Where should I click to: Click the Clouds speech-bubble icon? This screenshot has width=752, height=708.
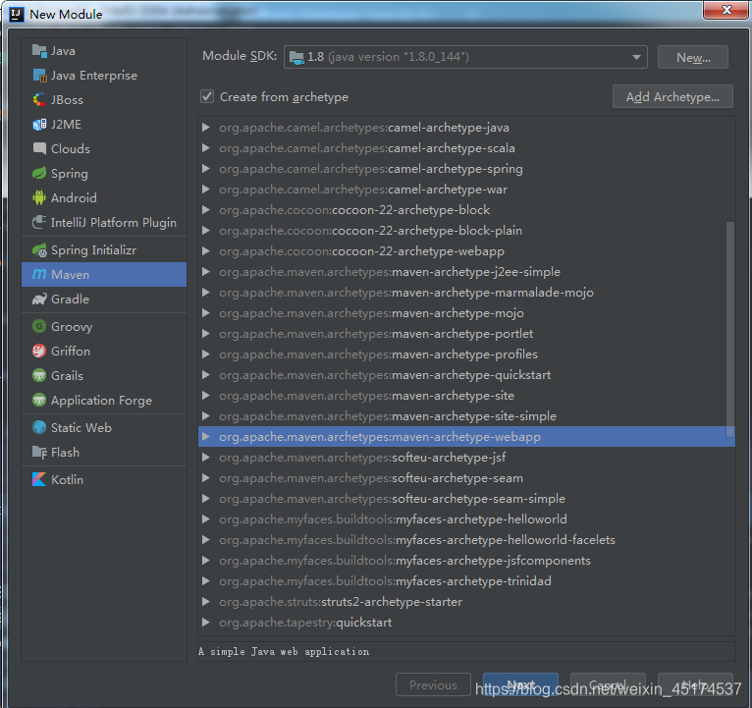tap(39, 148)
